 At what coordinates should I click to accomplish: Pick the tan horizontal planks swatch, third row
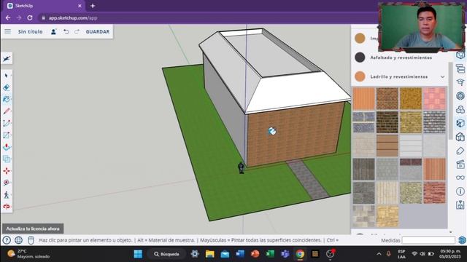[x=387, y=146]
